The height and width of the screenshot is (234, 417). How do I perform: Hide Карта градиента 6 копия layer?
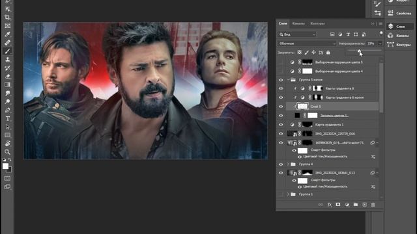coord(281,97)
